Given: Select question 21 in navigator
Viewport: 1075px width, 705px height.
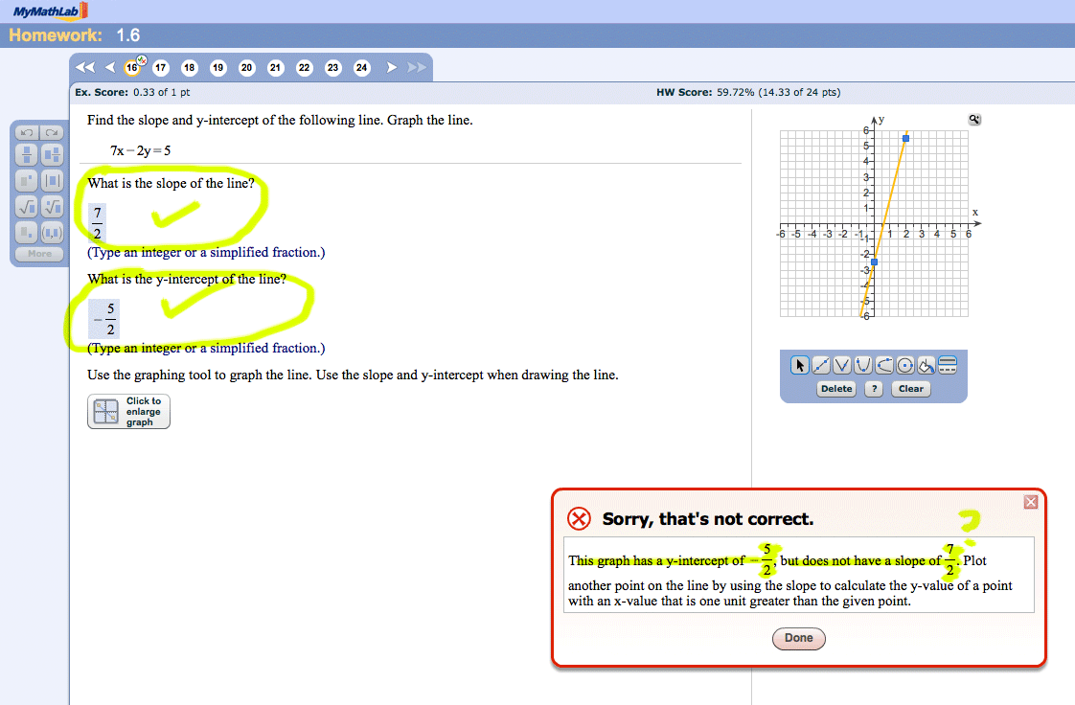Looking at the screenshot, I should click(x=276, y=67).
